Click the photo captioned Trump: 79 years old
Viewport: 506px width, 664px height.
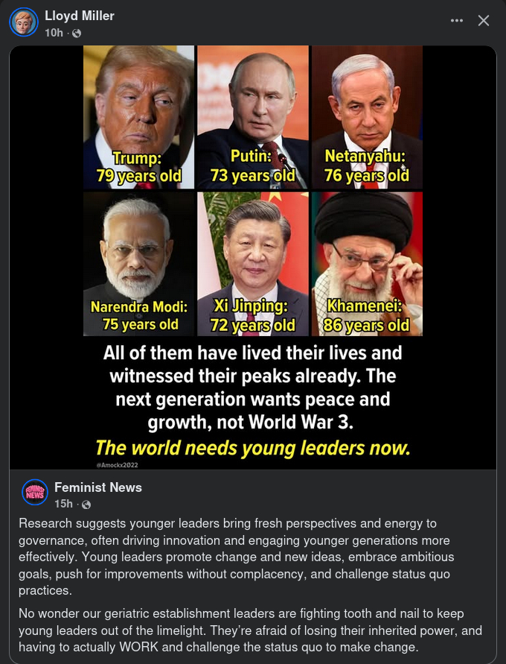[x=138, y=117]
